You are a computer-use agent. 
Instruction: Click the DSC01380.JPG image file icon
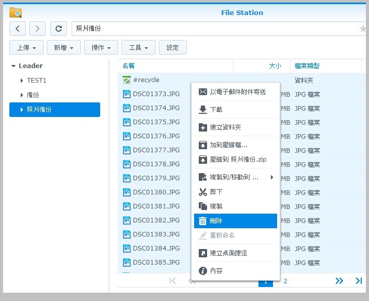(127, 192)
